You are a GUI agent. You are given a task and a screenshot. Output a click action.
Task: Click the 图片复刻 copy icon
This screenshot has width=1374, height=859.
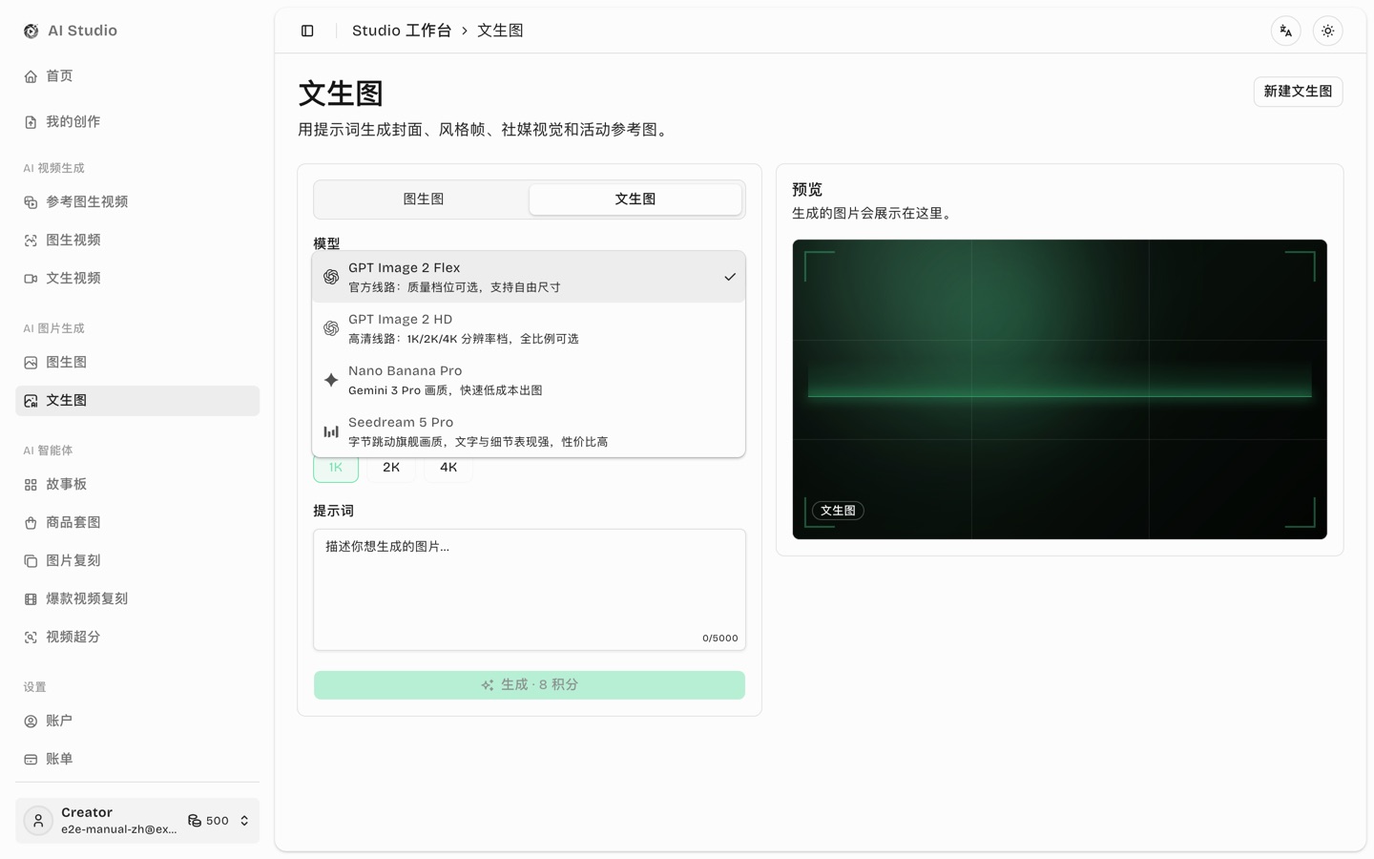click(31, 561)
